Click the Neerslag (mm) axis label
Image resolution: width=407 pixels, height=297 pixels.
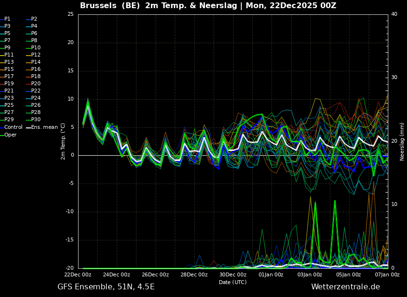tap(402, 141)
